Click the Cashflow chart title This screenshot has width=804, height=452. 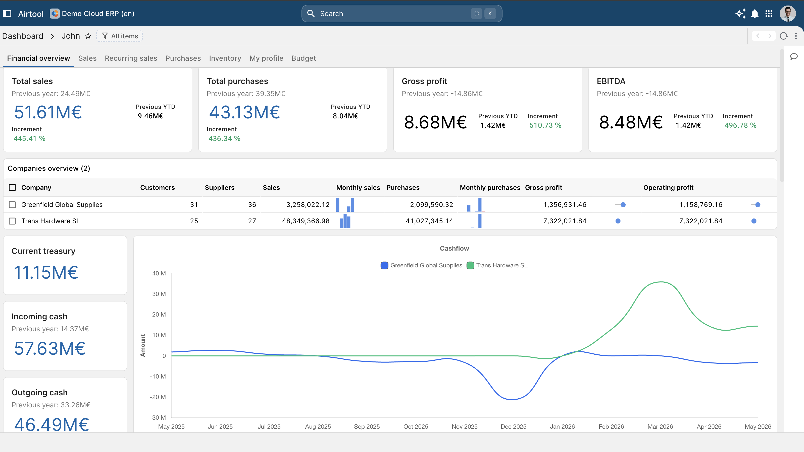[x=454, y=248]
